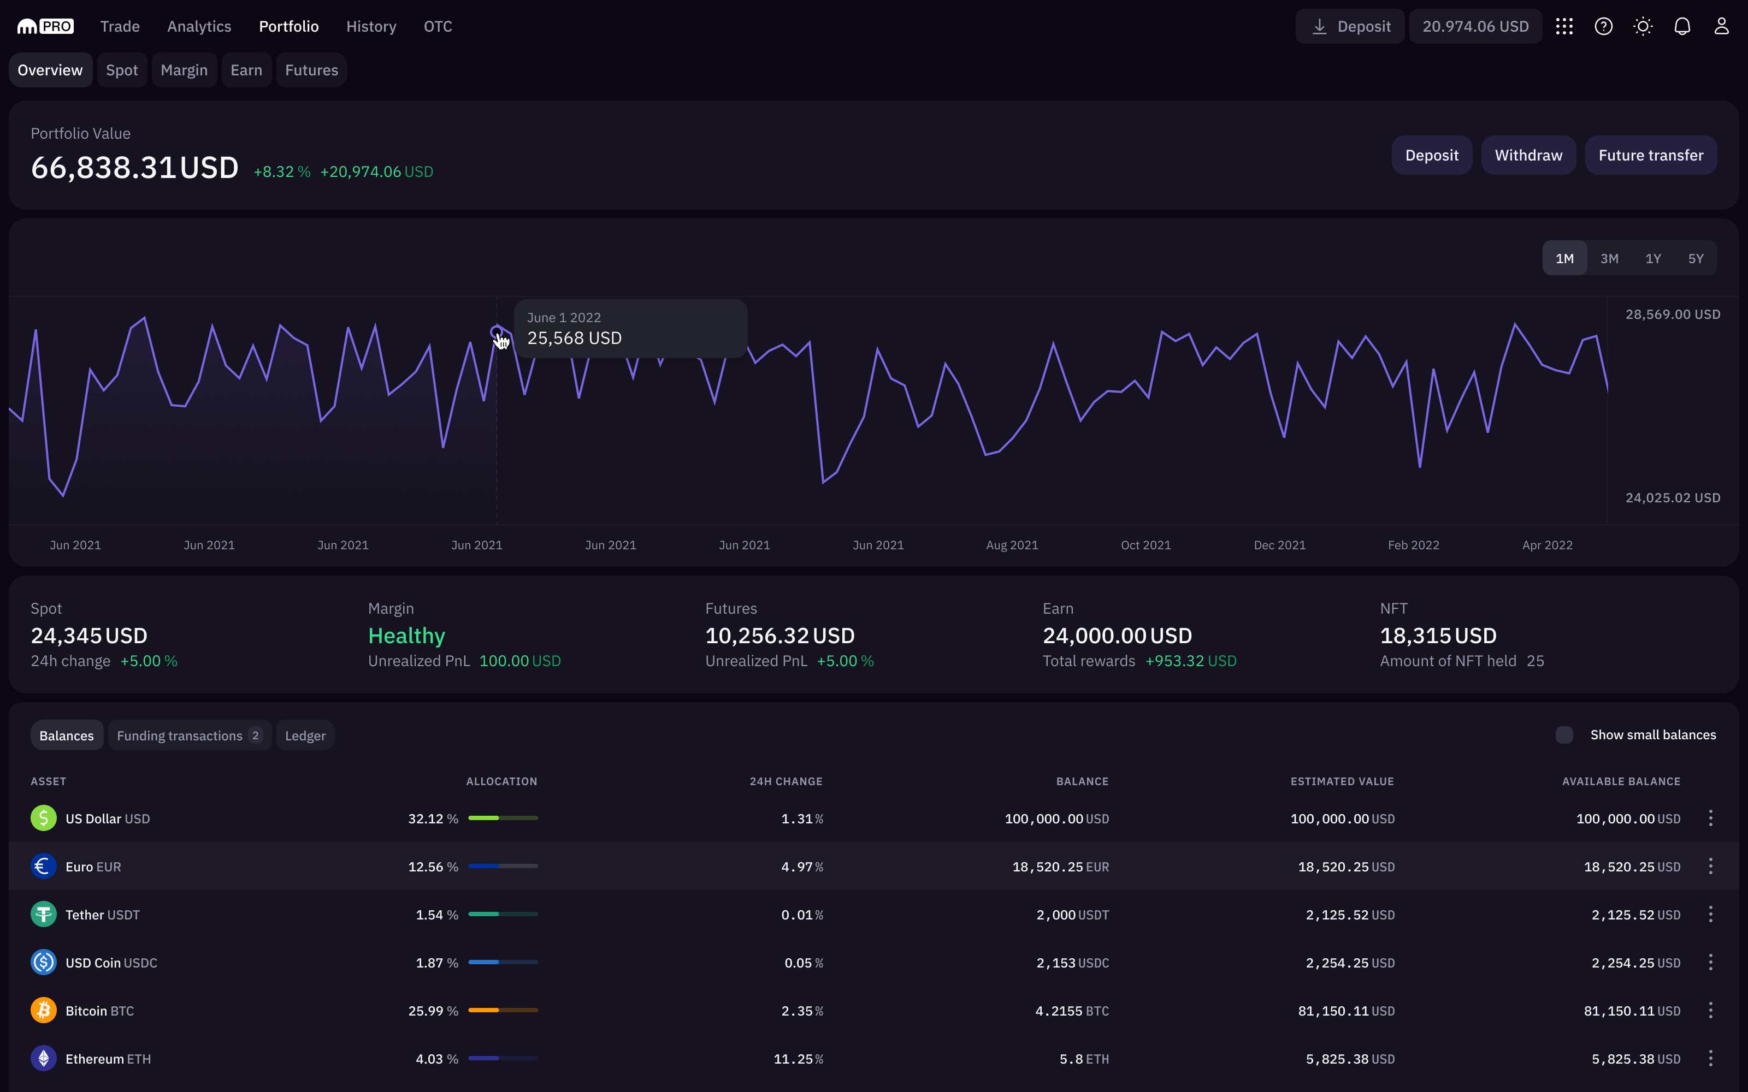
Task: Switch to the Earn tab
Action: (x=246, y=70)
